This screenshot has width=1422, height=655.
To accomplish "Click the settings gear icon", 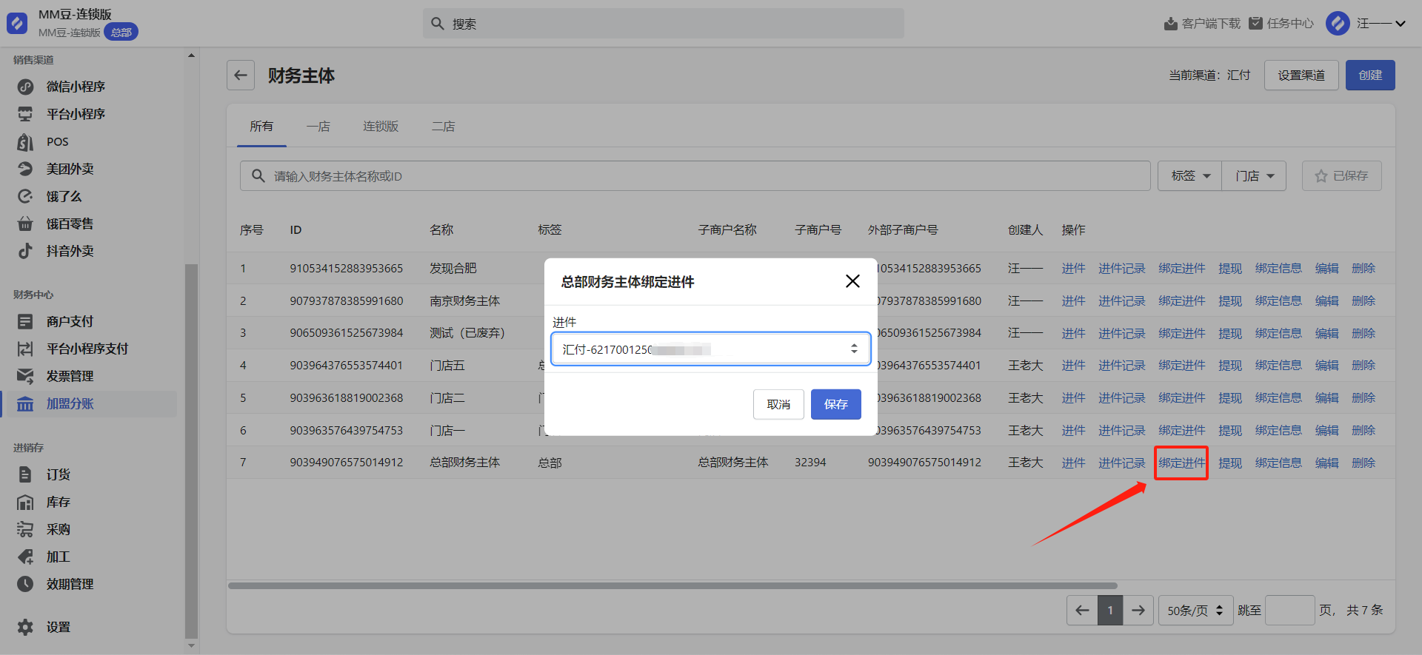I will tap(25, 627).
